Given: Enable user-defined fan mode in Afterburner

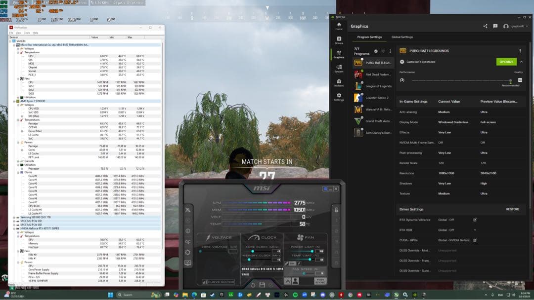Looking at the screenshot, I should tap(296, 281).
